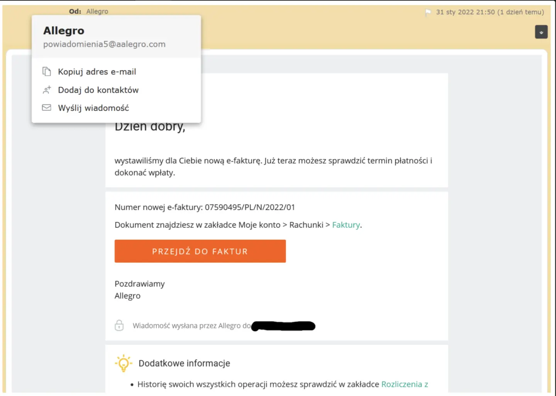Image resolution: width=556 pixels, height=396 pixels.
Task: Click the add-person icon for Dodaj do kontaktów
Action: pyautogui.click(x=46, y=90)
